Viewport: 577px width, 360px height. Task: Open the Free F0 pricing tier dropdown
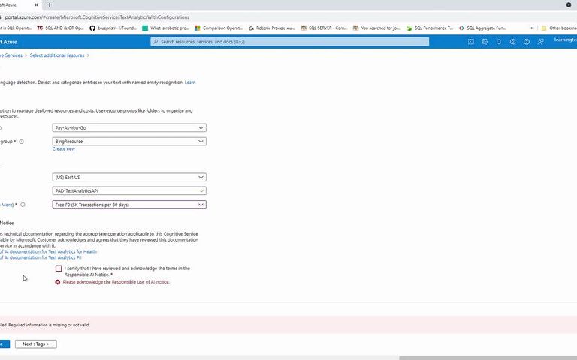coord(129,205)
